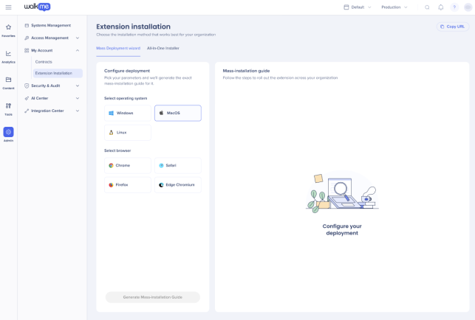Viewport: 475px width, 320px height.
Task: Open the user avatar menu
Action: pyautogui.click(x=468, y=7)
